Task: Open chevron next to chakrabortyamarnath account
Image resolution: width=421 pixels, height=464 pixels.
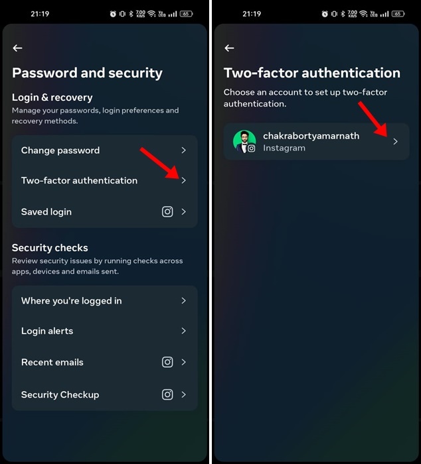Action: 396,141
